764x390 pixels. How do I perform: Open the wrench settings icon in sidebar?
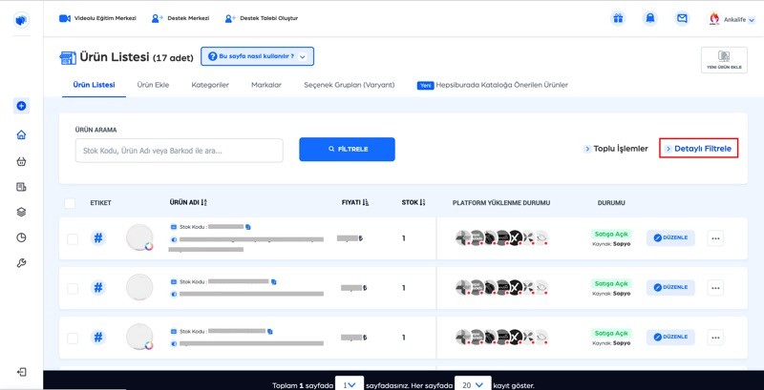pyautogui.click(x=21, y=263)
